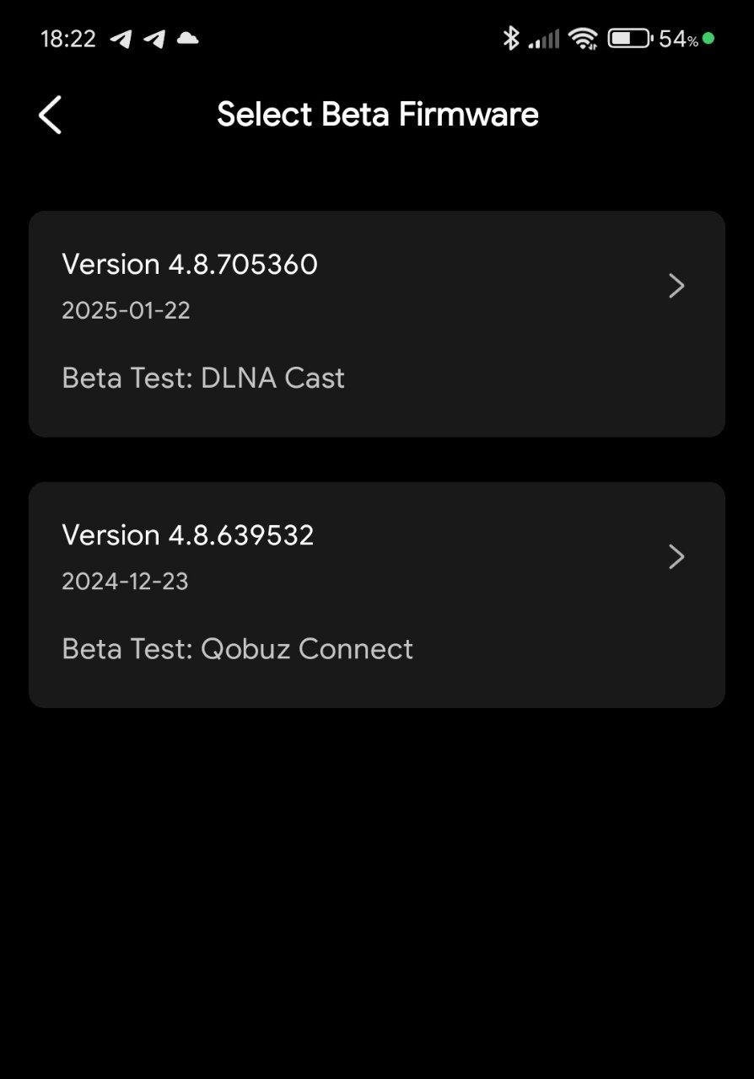Tap the second Telegram notification icon

[x=154, y=39]
